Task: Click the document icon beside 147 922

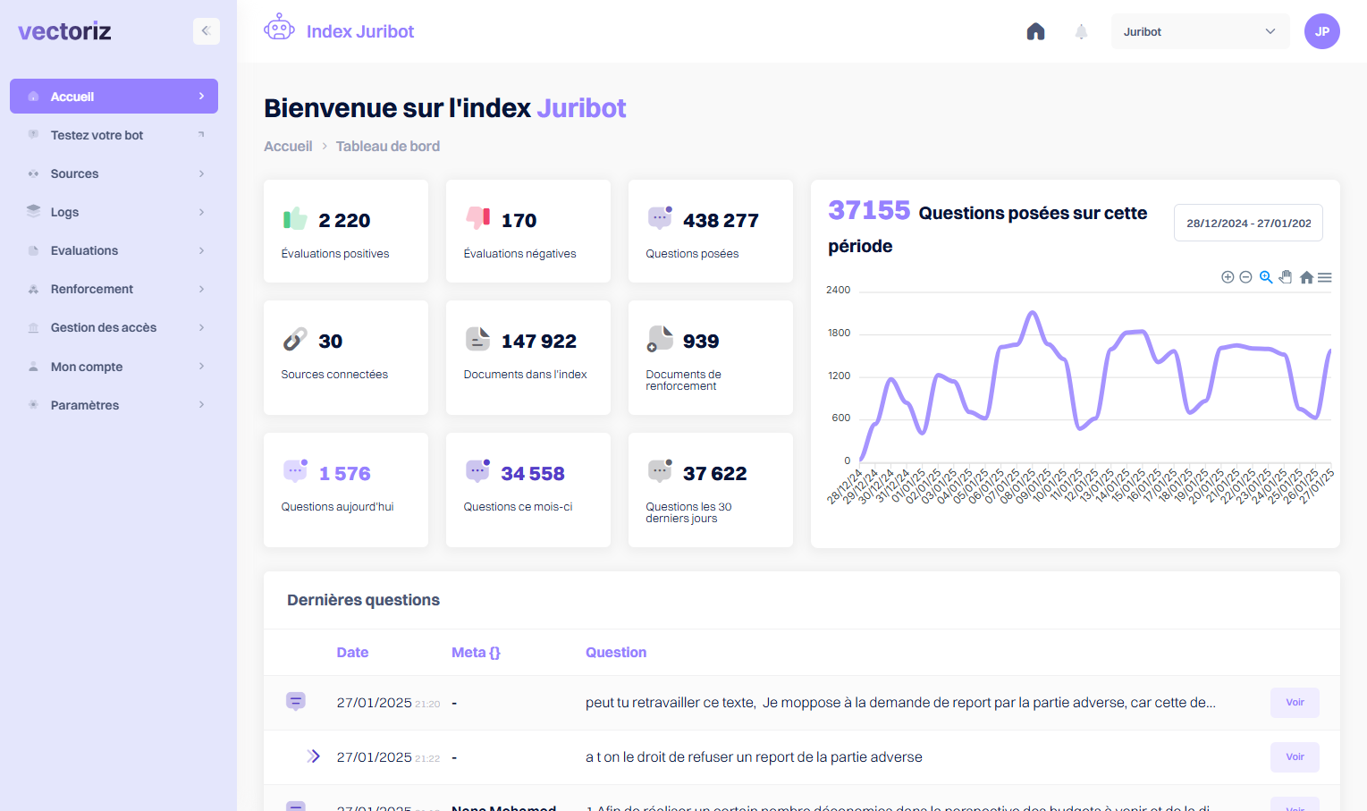Action: (x=477, y=339)
